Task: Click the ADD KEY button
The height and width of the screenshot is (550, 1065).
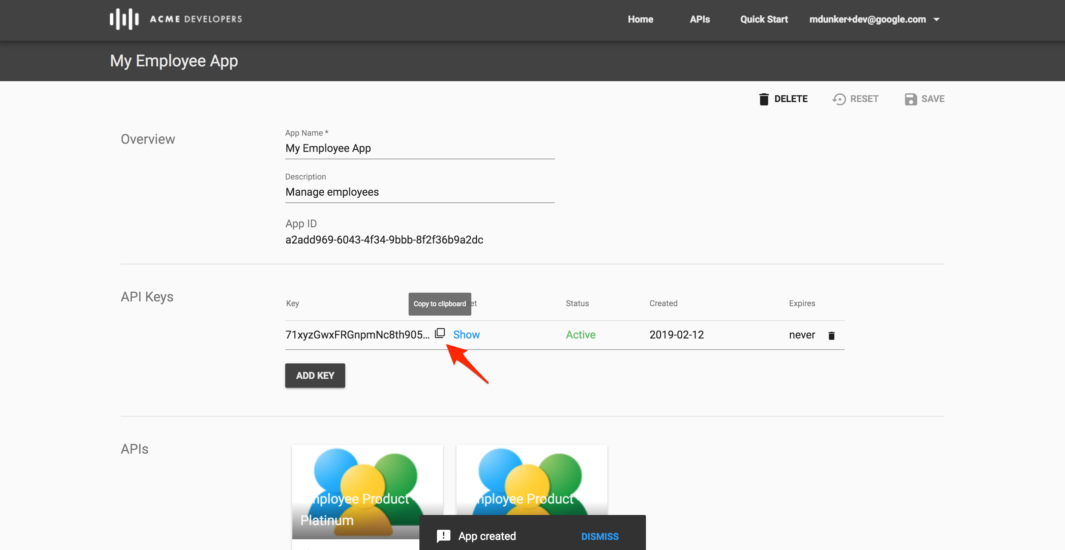Action: pos(315,375)
